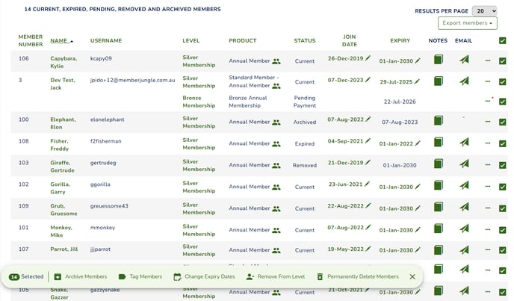Uncheck Monkey, Mike row checkbox
This screenshot has width=514, height=301.
[503, 230]
